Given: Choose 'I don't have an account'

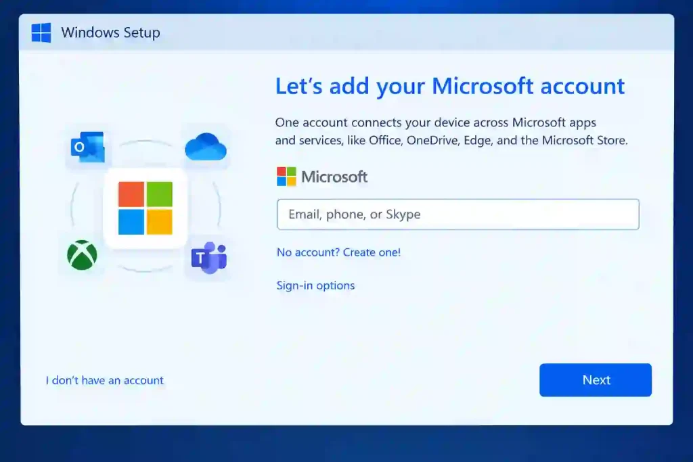Looking at the screenshot, I should click(105, 380).
